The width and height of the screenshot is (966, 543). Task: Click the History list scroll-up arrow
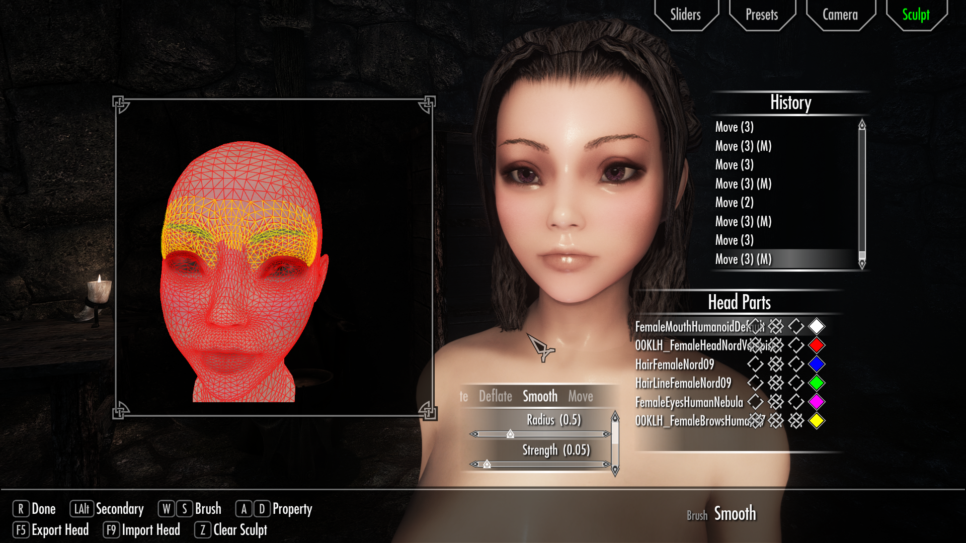click(862, 124)
